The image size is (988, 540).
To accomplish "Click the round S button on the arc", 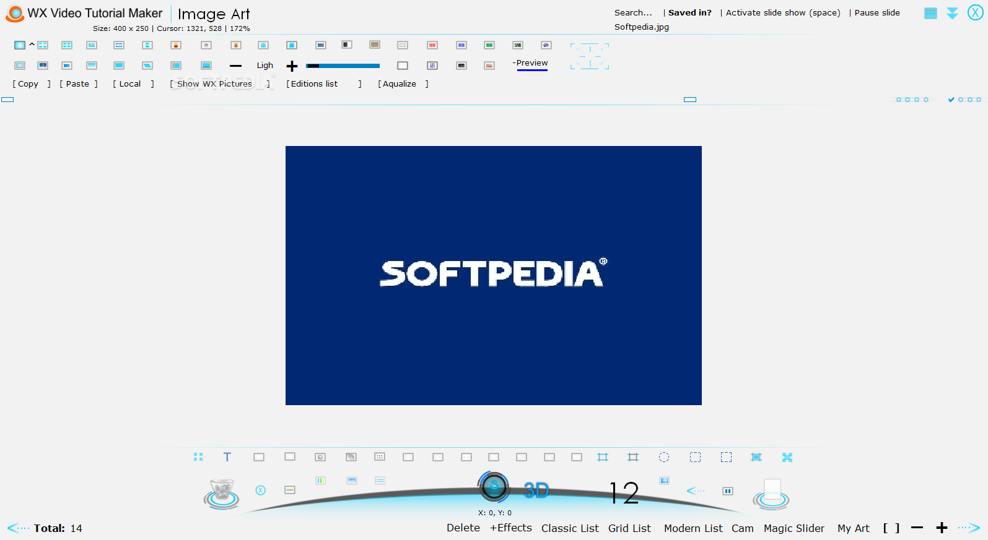I will coord(494,487).
